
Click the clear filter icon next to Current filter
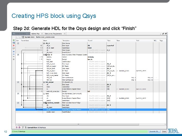point(26,127)
